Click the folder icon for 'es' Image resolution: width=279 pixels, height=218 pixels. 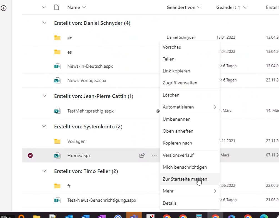pos(57,52)
